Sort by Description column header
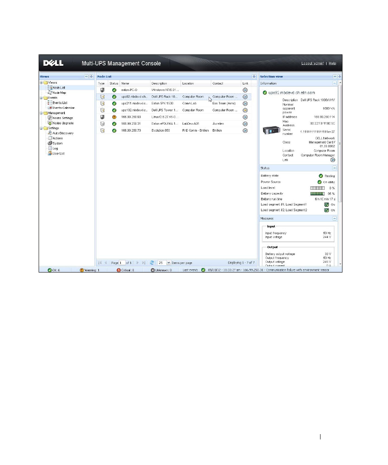388x465 pixels. (x=166, y=84)
